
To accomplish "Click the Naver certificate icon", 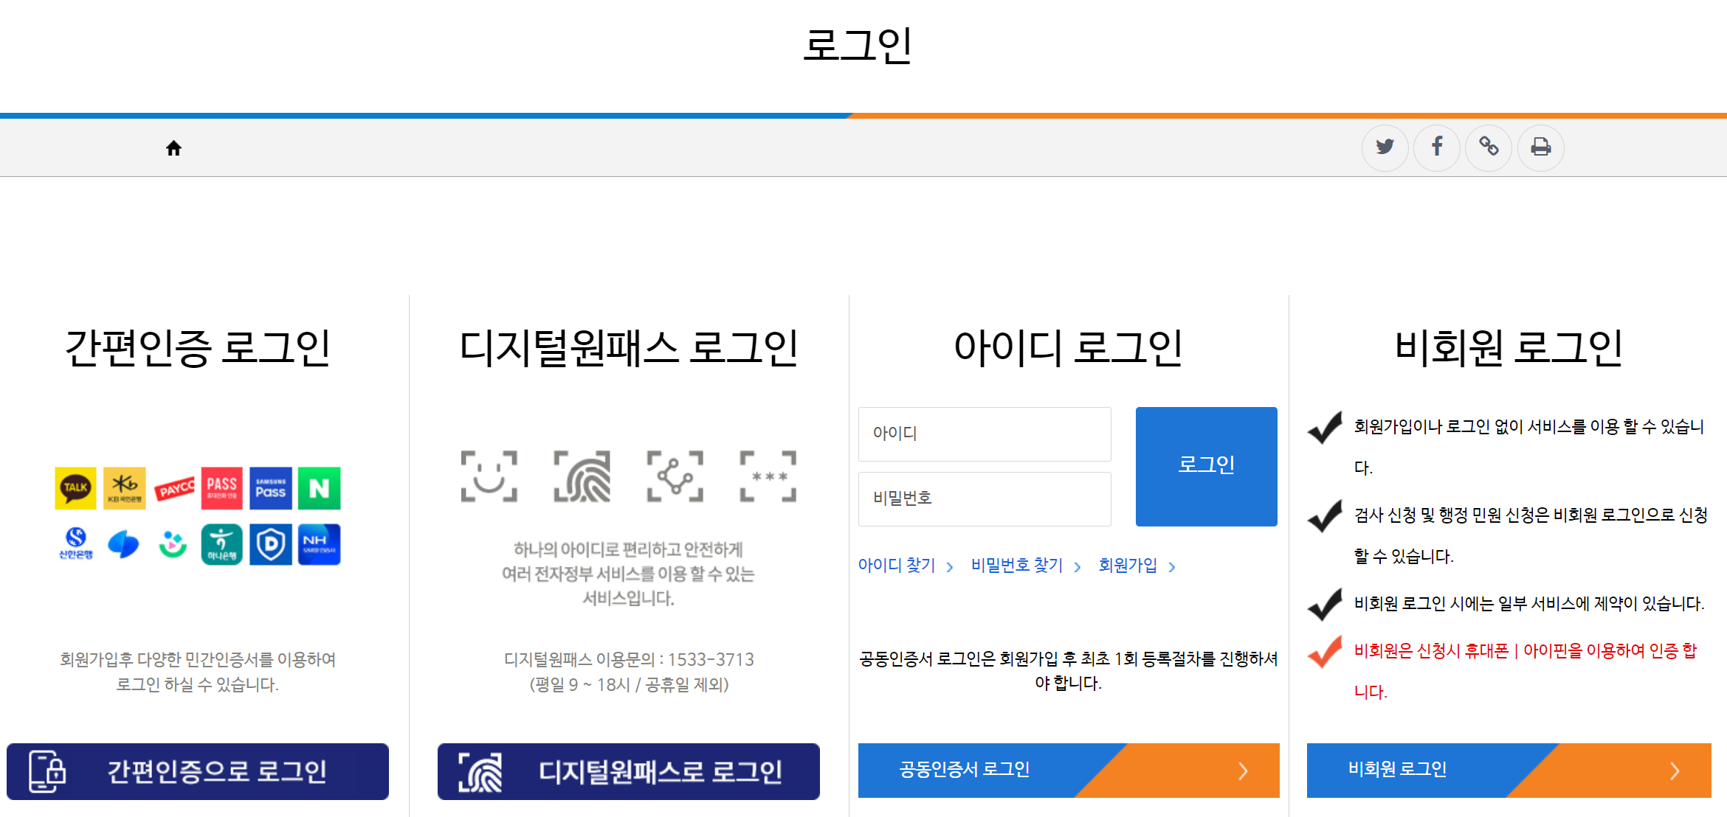I will click(319, 487).
